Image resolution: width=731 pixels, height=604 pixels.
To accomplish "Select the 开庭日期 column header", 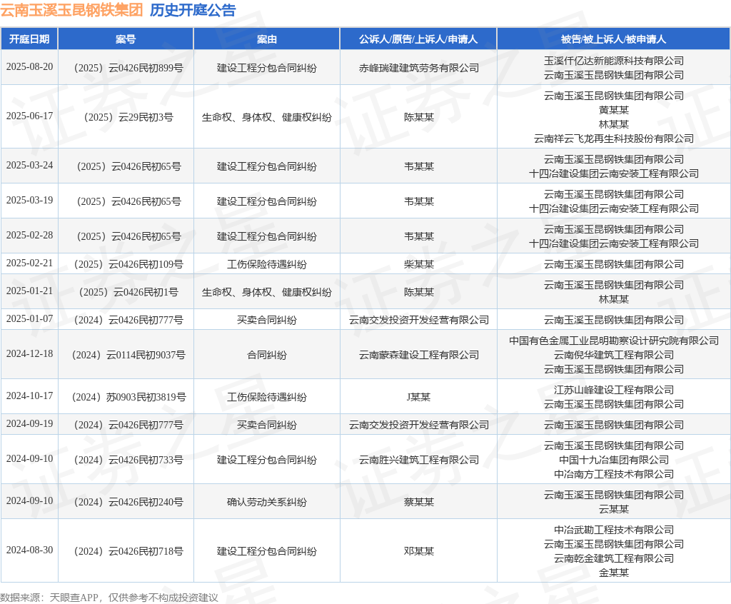I will [29, 39].
